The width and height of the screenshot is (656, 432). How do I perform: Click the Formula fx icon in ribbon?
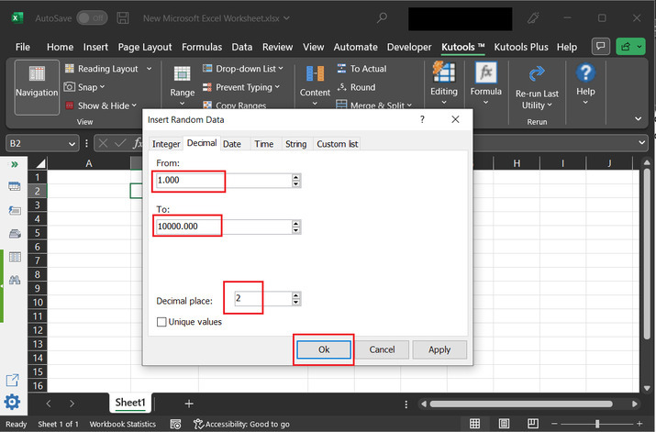(486, 73)
